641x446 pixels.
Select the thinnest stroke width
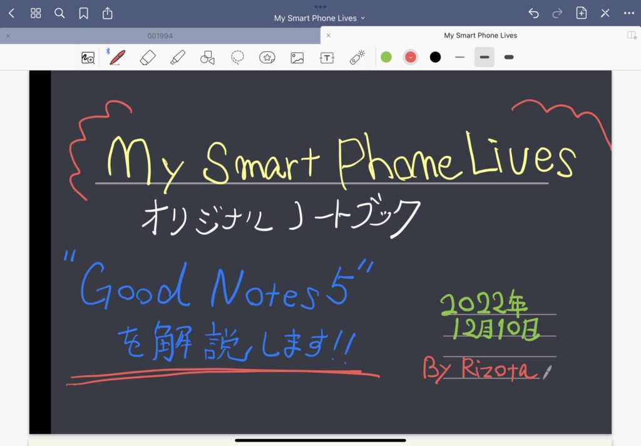(460, 57)
